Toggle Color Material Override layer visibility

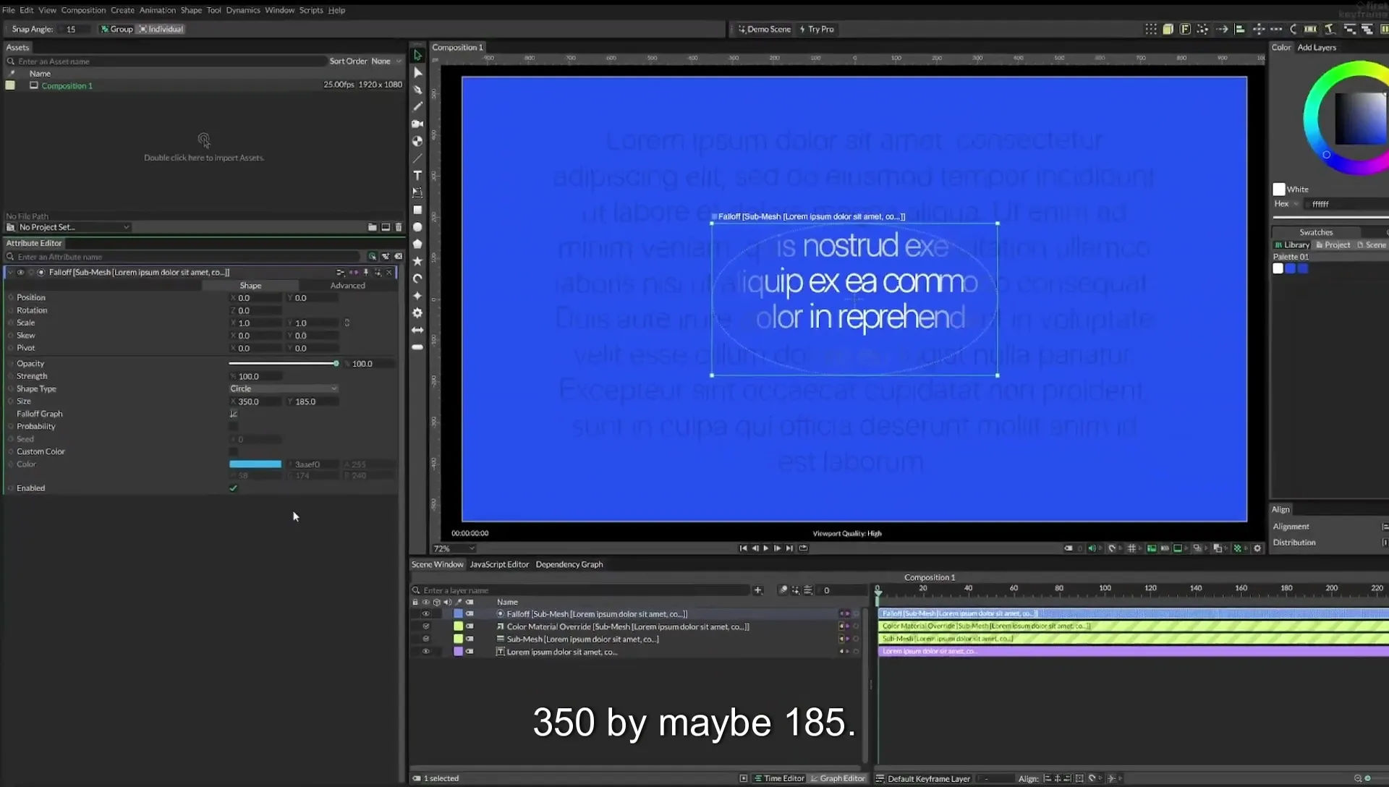coord(426,626)
